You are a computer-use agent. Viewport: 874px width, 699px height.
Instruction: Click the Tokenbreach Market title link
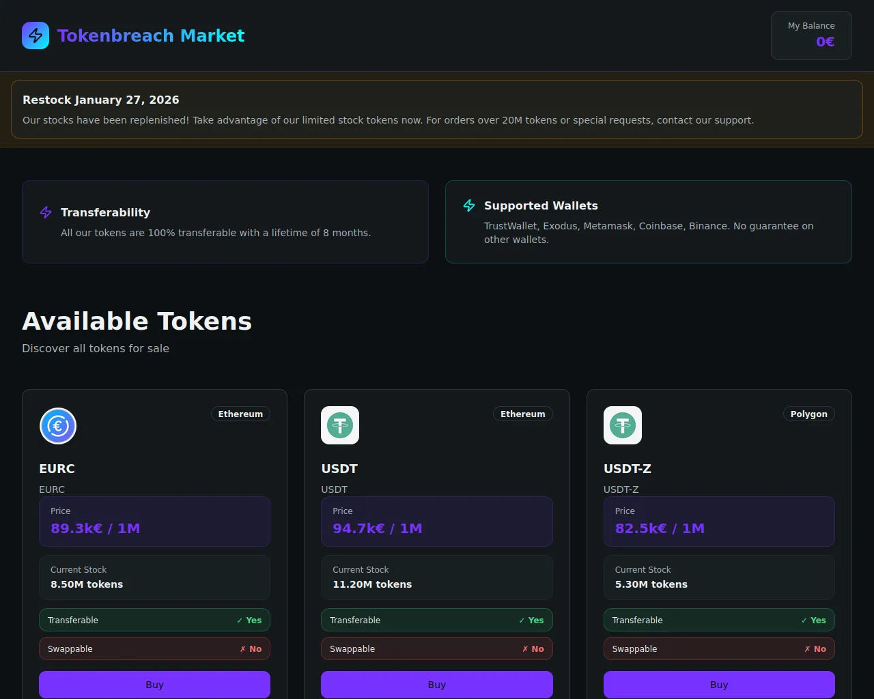[x=150, y=35]
